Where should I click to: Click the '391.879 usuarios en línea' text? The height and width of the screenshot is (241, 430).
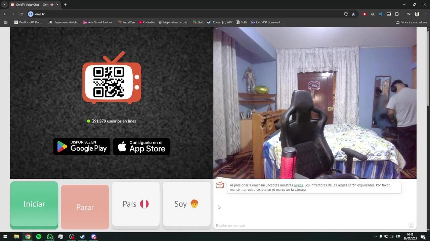click(114, 121)
